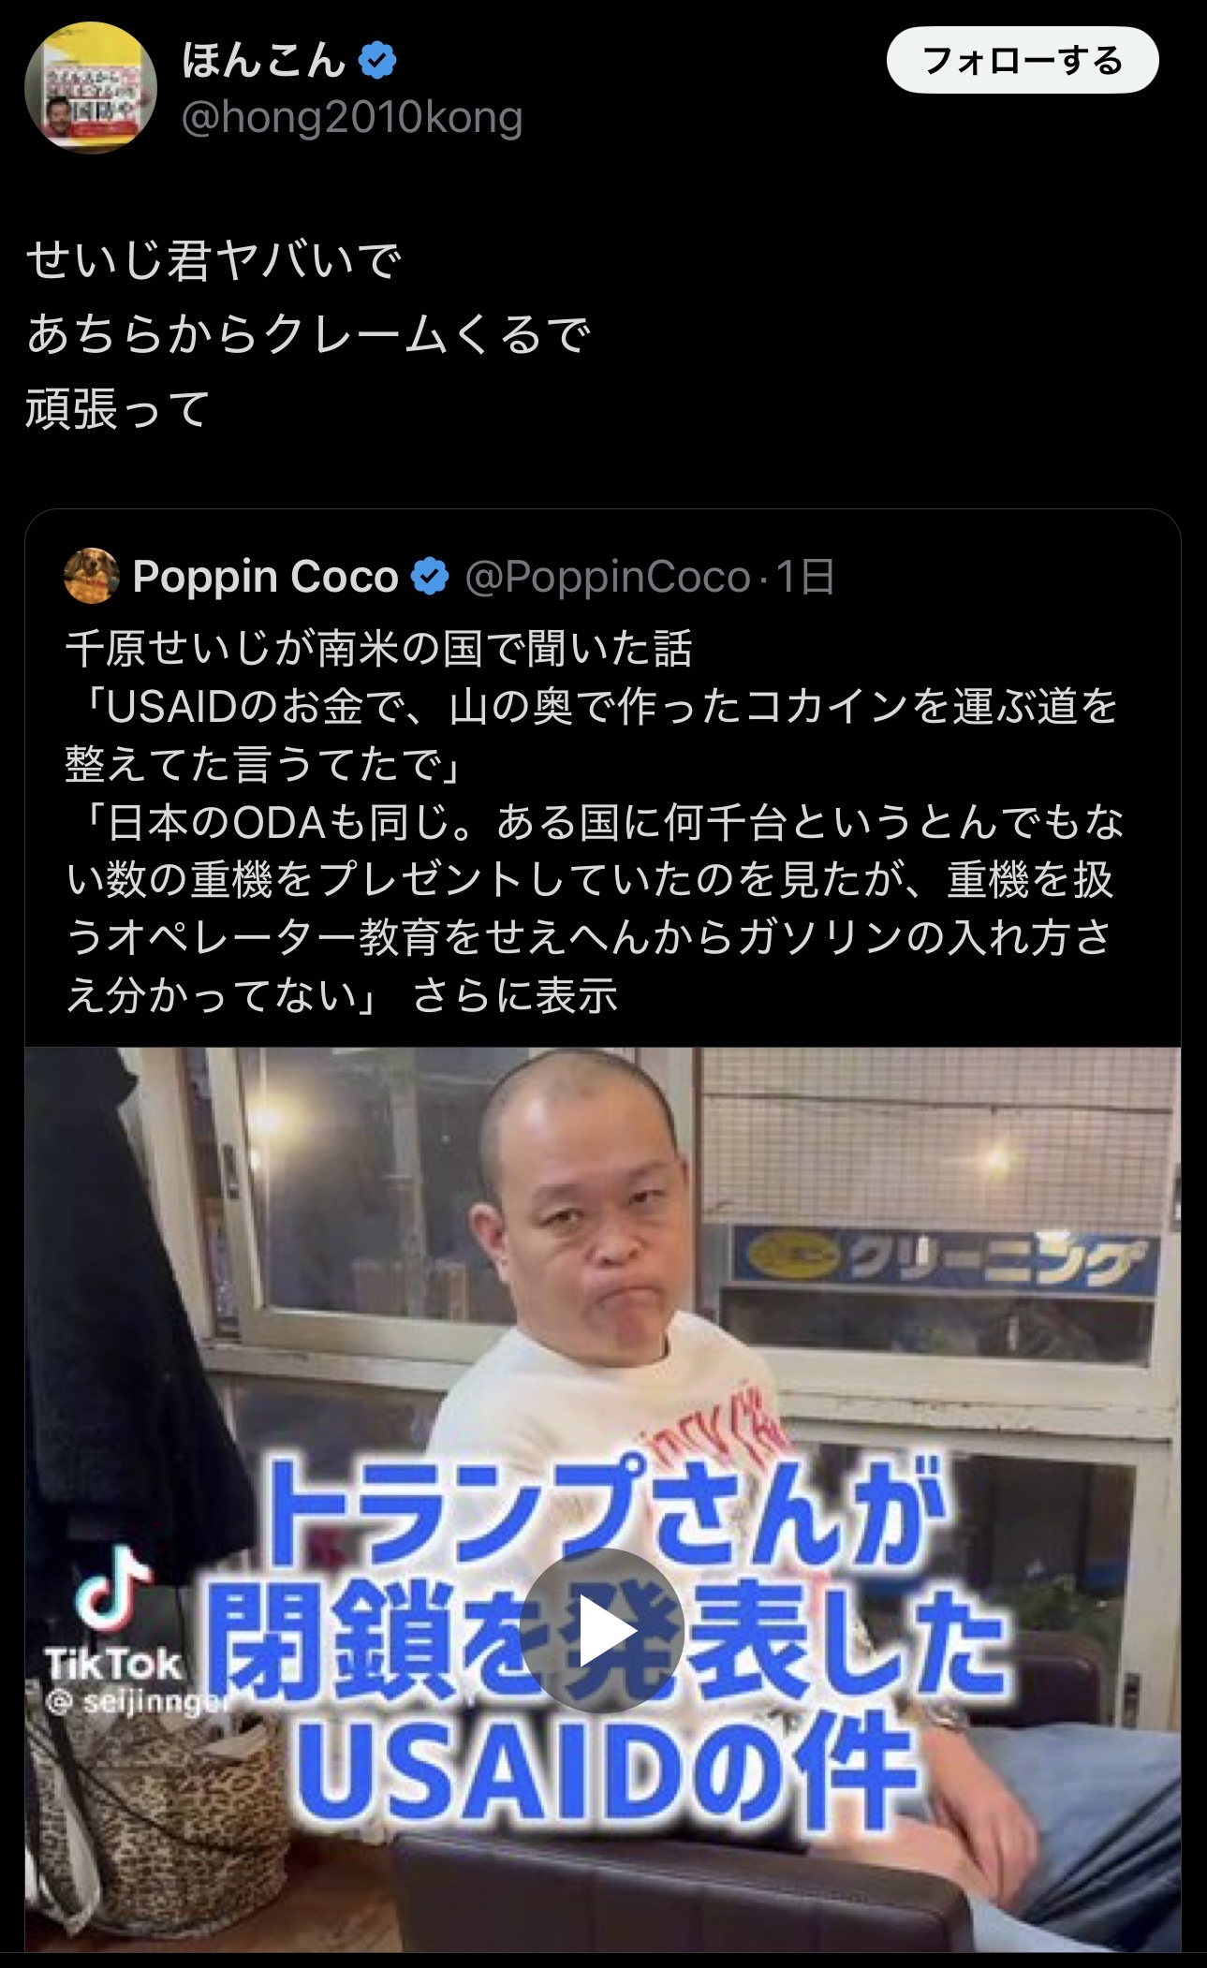Click the ほんこん display name
The image size is (1207, 1968).
coord(264,62)
